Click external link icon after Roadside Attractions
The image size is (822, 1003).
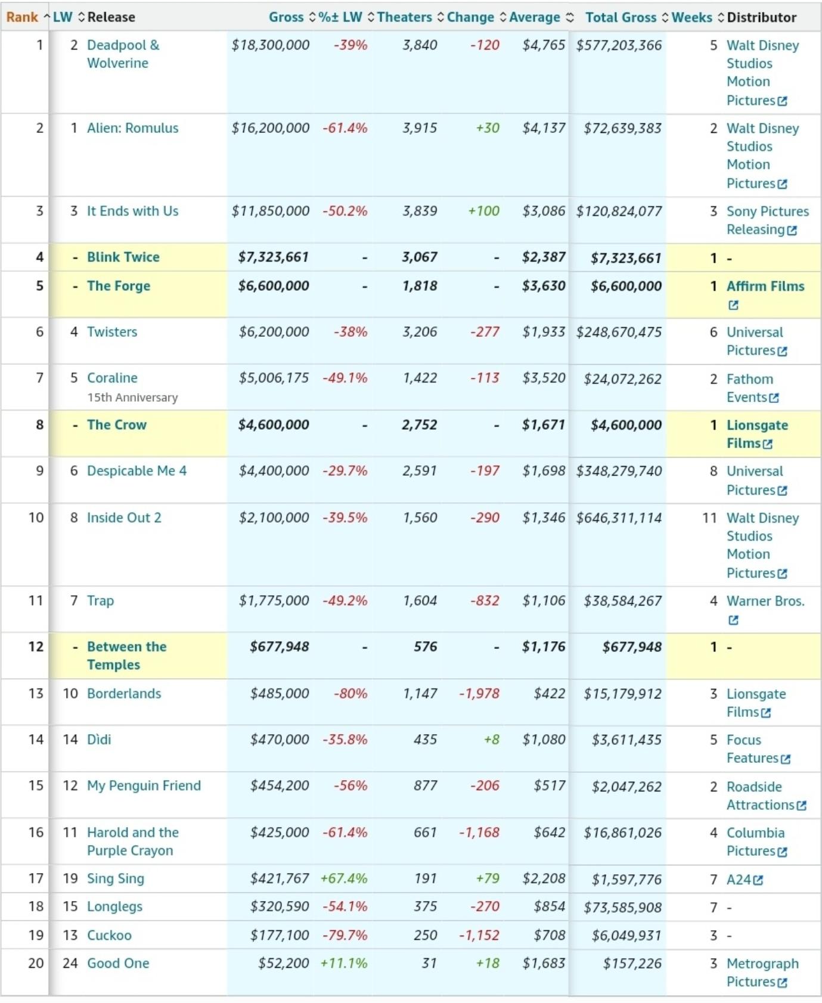tap(802, 805)
